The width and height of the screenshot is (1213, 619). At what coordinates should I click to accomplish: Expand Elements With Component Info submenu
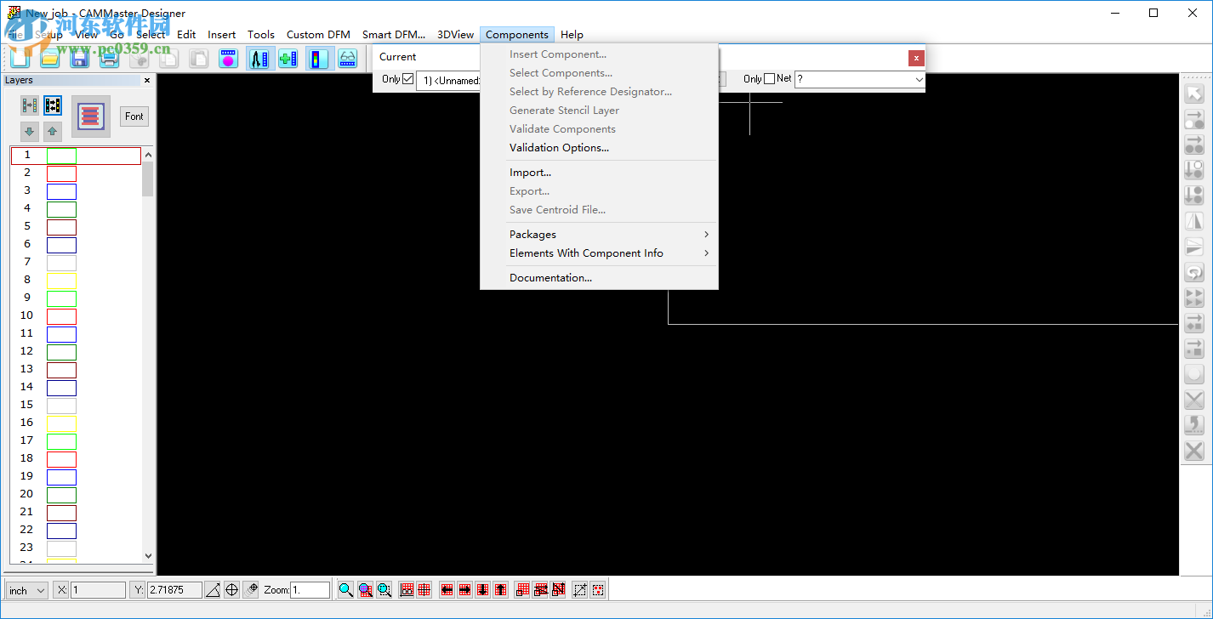(586, 253)
